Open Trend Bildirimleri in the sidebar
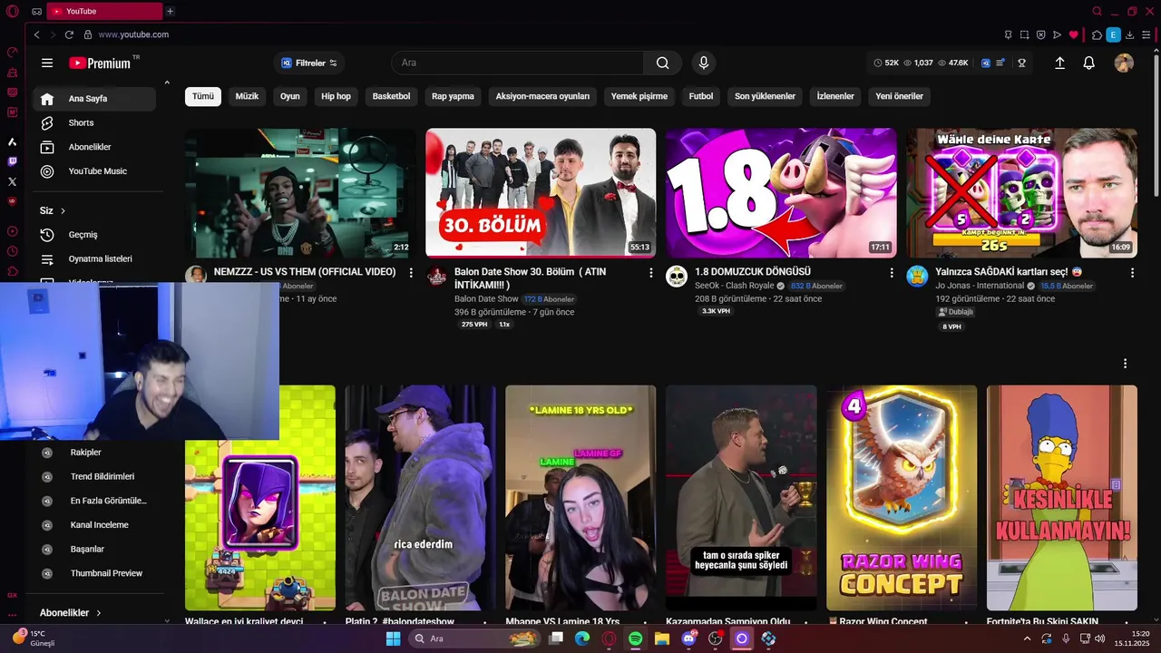Screen dimensions: 1161x653 coord(94,476)
